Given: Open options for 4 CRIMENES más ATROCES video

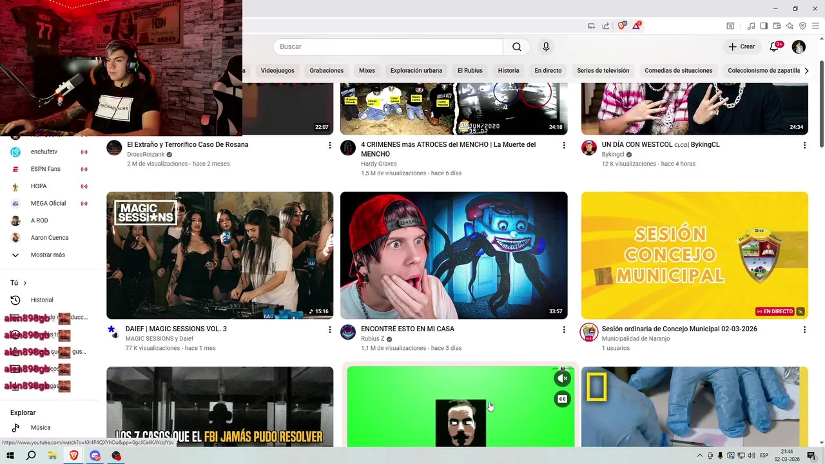Looking at the screenshot, I should 564,146.
